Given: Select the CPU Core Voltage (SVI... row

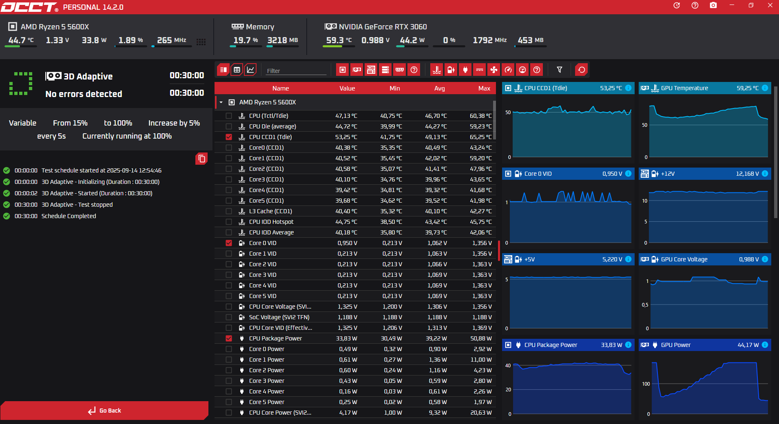Looking at the screenshot, I should pos(355,307).
